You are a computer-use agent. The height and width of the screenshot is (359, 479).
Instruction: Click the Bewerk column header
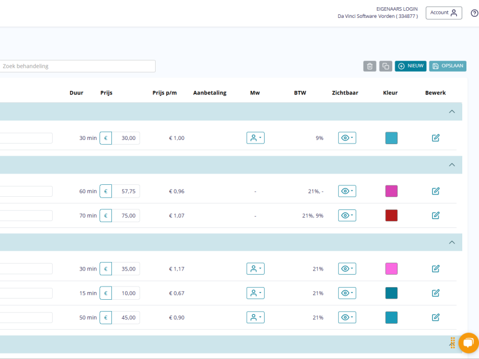pyautogui.click(x=435, y=93)
